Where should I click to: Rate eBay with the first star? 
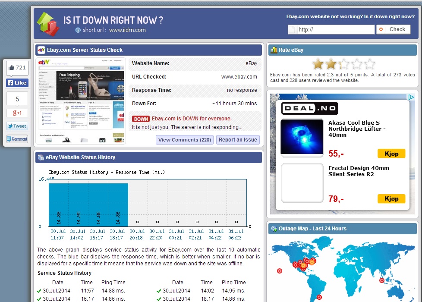coord(318,64)
